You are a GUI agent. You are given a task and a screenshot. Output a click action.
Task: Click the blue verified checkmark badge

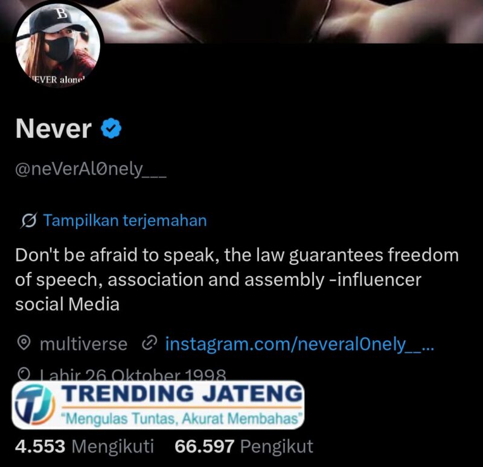[x=111, y=128]
